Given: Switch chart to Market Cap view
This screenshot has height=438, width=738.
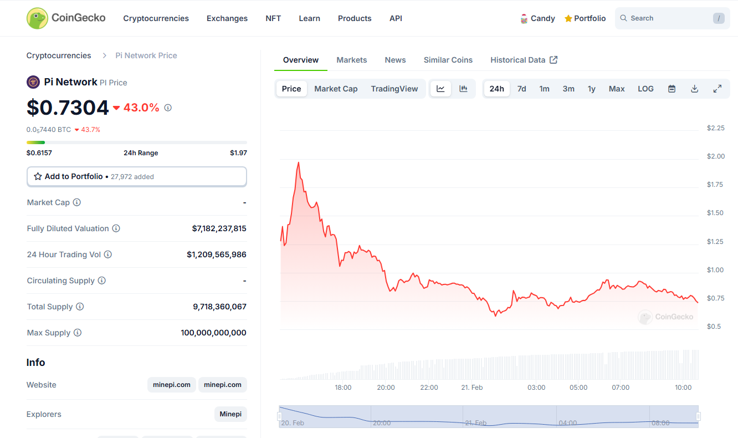Looking at the screenshot, I should 336,89.
